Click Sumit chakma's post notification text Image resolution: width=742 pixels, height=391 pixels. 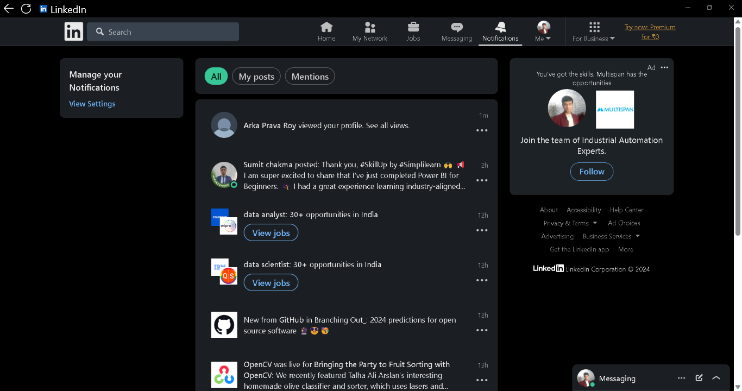coord(355,175)
